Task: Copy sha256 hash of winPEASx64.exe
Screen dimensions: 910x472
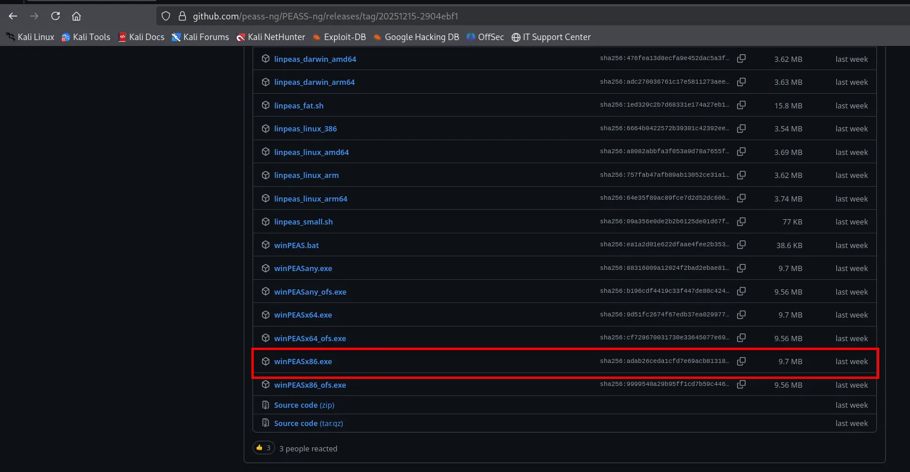Action: tap(741, 314)
